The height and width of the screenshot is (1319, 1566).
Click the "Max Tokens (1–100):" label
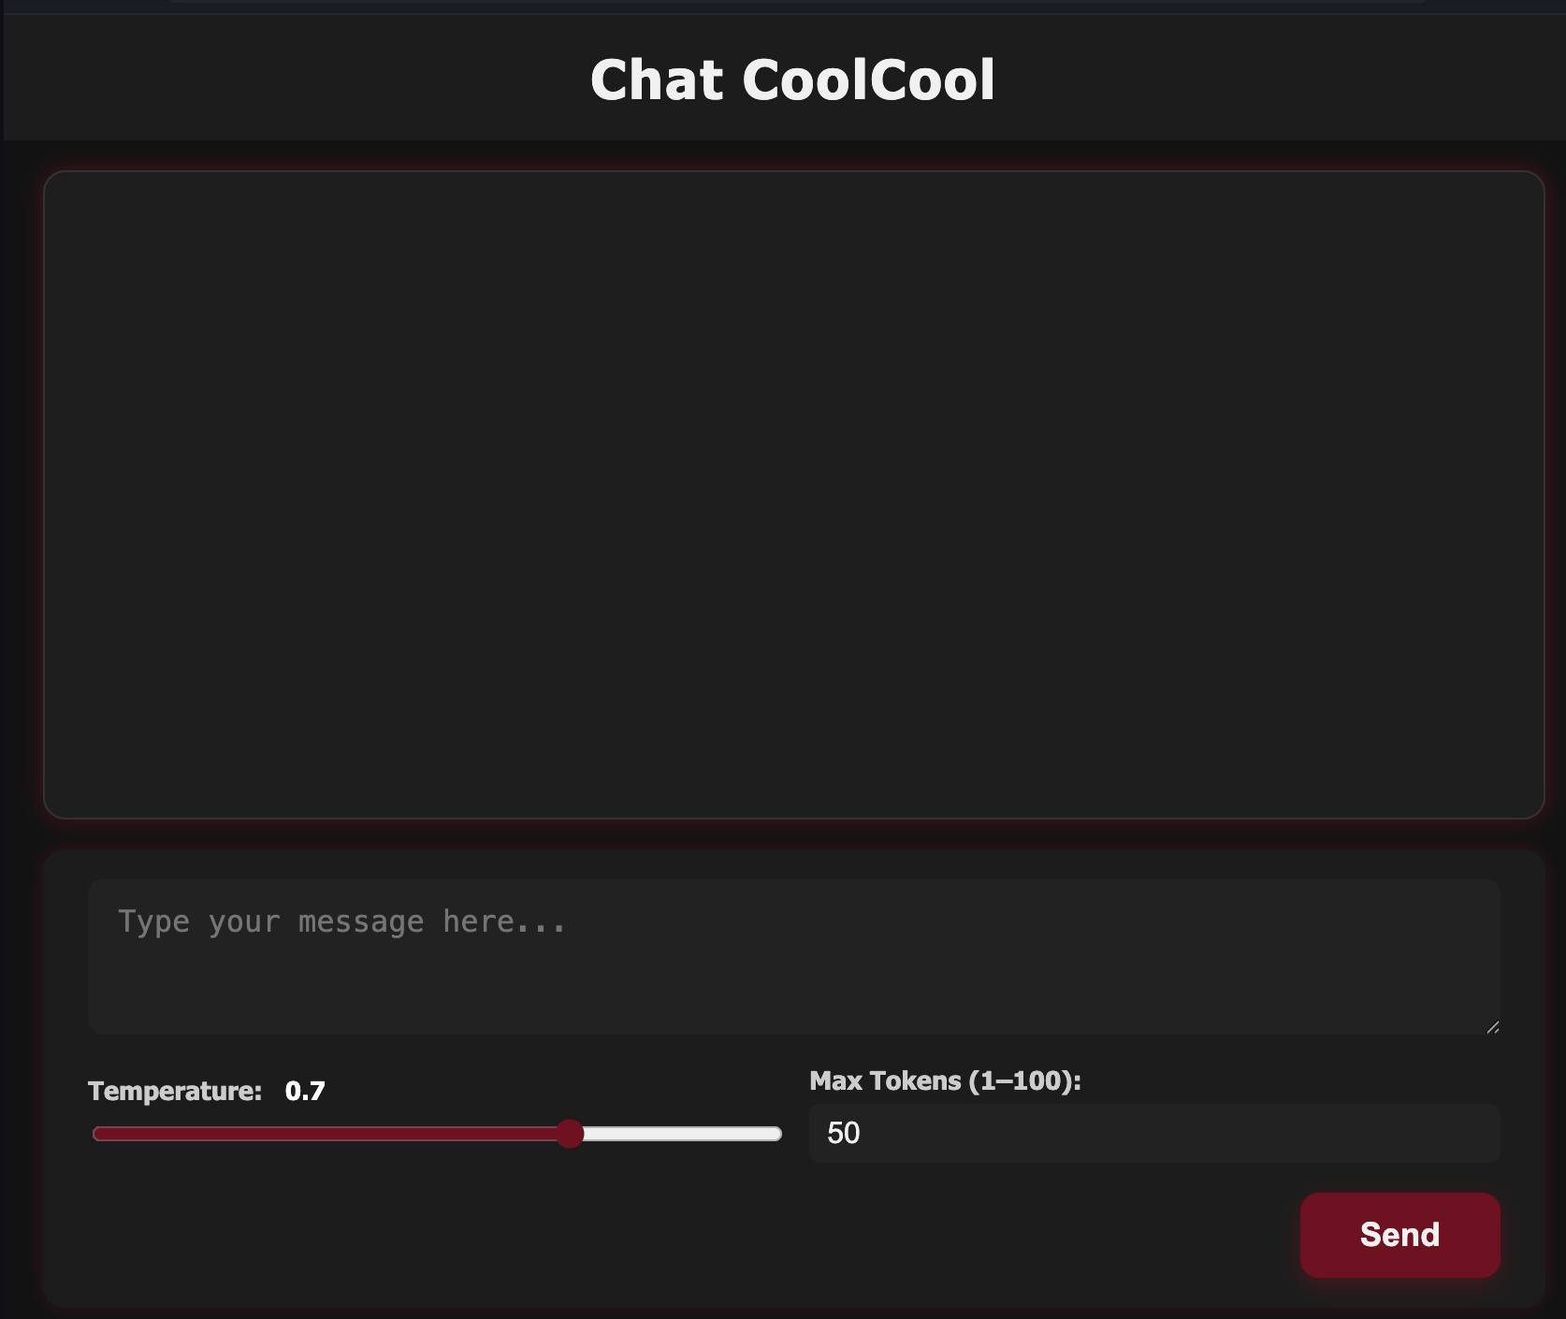pyautogui.click(x=945, y=1081)
